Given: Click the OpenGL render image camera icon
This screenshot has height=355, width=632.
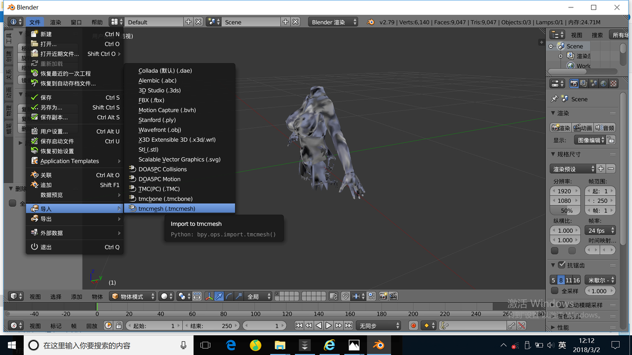Looking at the screenshot, I should pyautogui.click(x=384, y=296).
